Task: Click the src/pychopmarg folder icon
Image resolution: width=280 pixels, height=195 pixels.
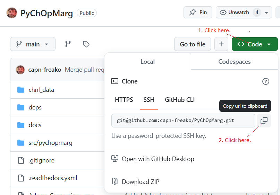Action: pyautogui.click(x=21, y=143)
